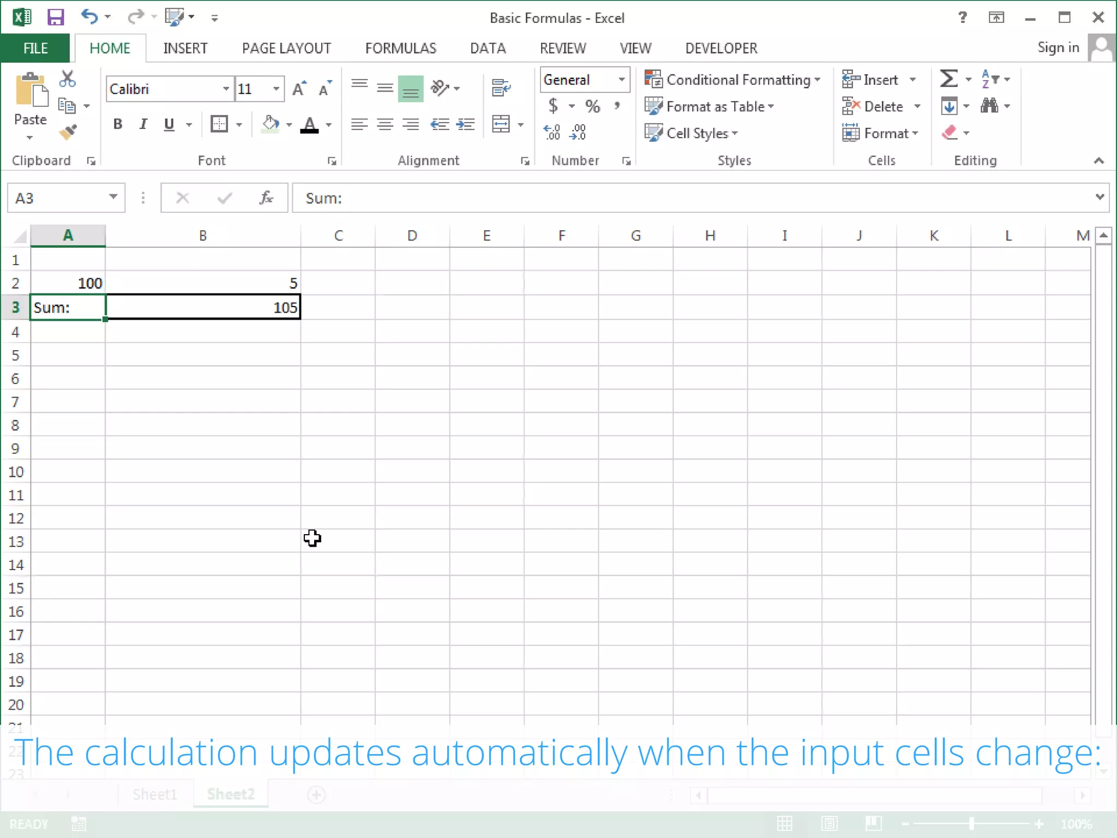Click the Percent Style icon

click(592, 106)
